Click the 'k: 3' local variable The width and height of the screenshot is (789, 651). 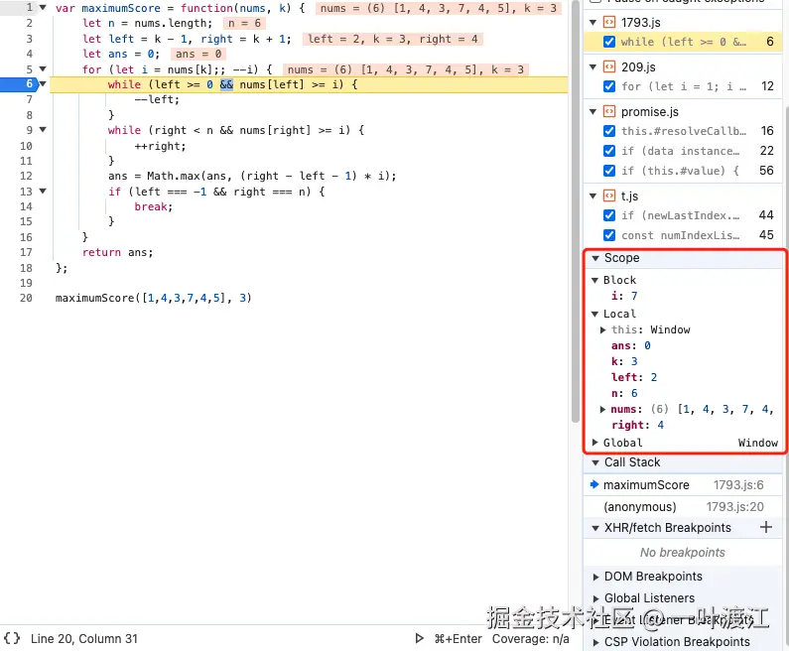click(x=624, y=361)
